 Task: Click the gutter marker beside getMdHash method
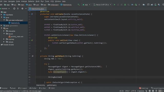[x=33, y=56]
